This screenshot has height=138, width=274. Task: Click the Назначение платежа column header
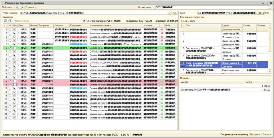click(x=116, y=26)
